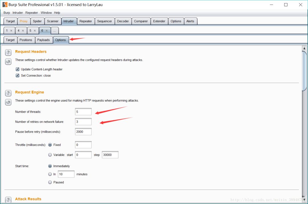
Task: Select the Intruder main tab
Action: (68, 21)
